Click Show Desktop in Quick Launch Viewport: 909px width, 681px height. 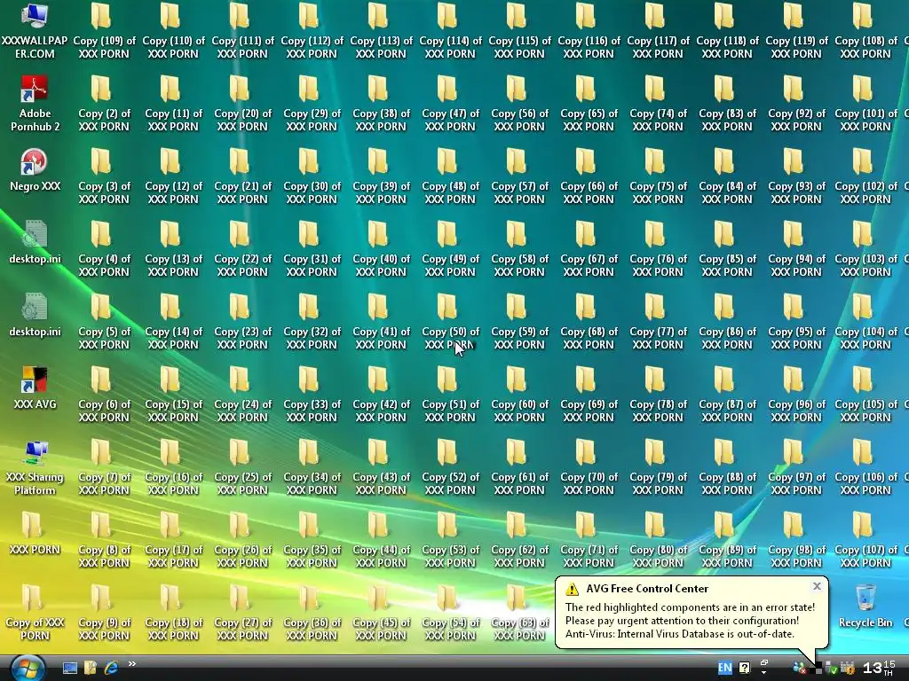[69, 669]
